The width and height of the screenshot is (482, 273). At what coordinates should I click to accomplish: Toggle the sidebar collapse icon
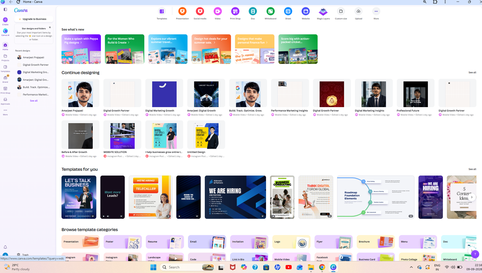tap(5, 9)
